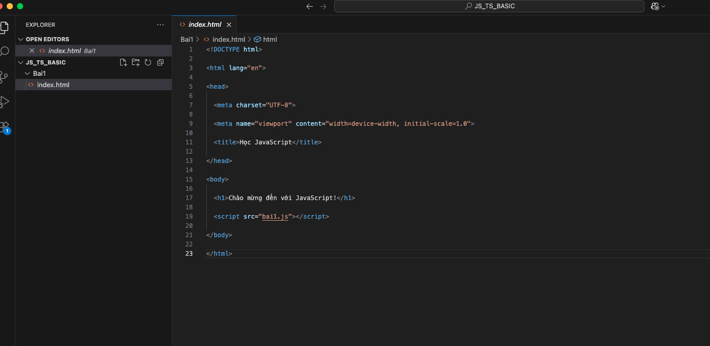Image resolution: width=710 pixels, height=346 pixels.
Task: Collapse the Bai1 folder
Action: 28,74
